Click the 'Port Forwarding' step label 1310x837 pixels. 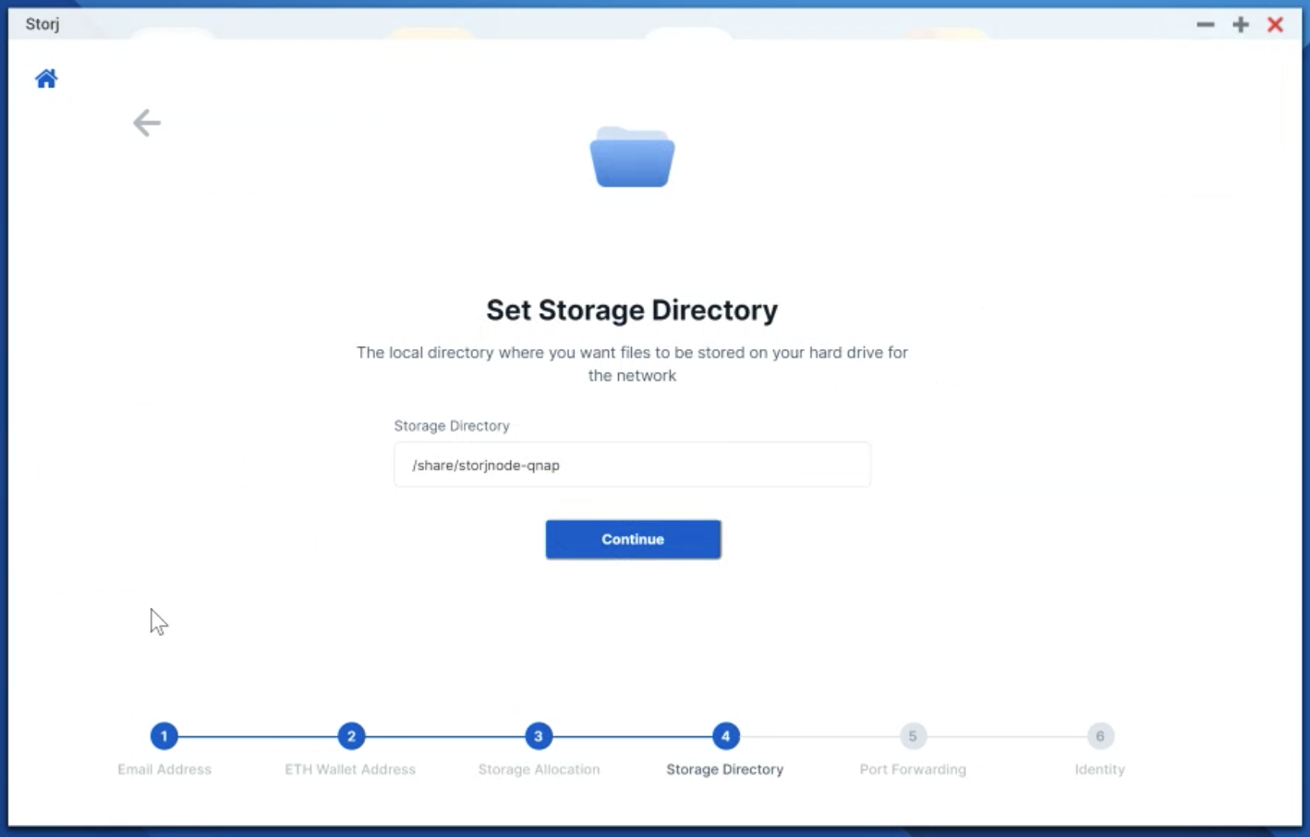click(913, 770)
